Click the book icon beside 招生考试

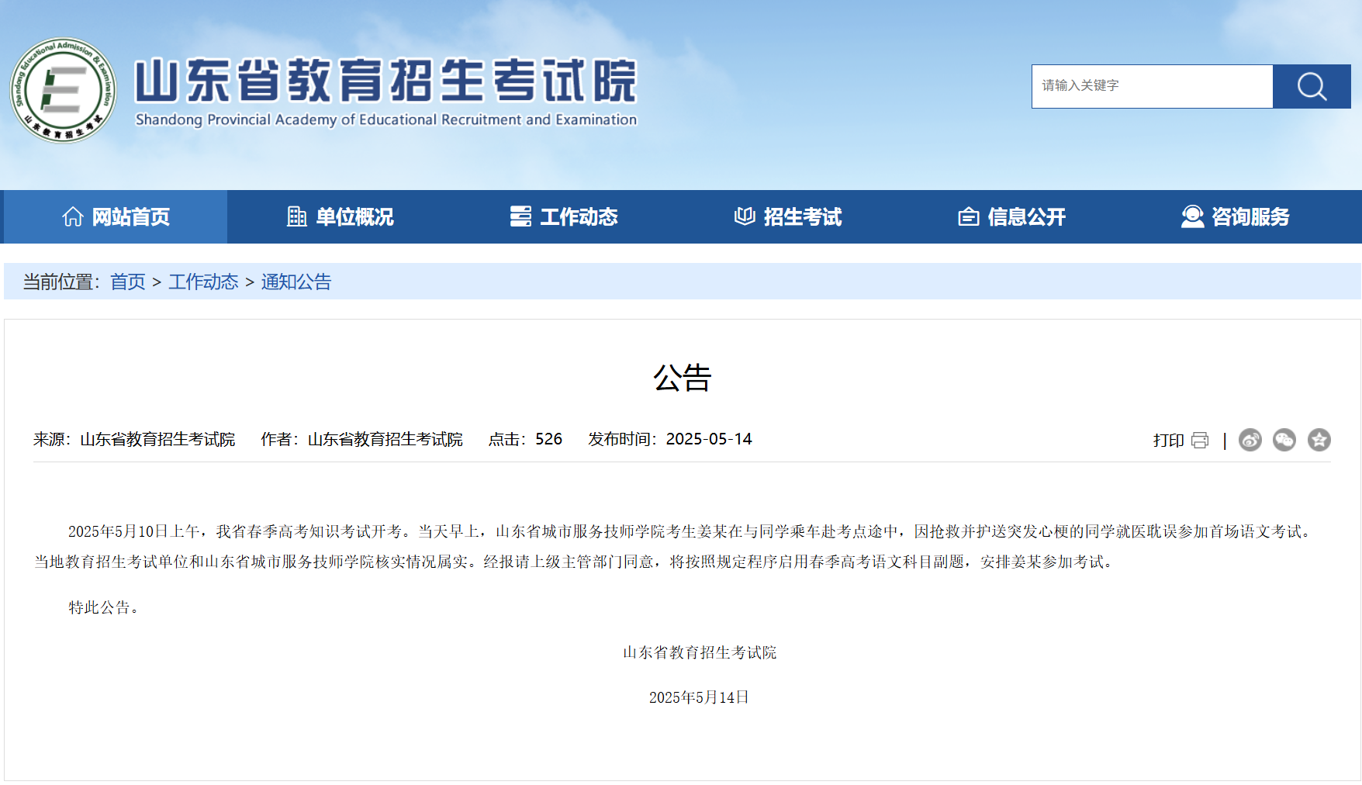coord(745,216)
